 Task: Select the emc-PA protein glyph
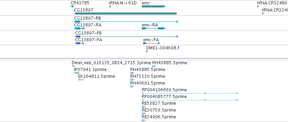152,43
